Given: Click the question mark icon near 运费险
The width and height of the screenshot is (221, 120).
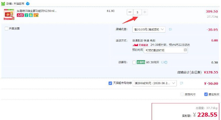Looking at the screenshot, I should (x=166, y=62).
